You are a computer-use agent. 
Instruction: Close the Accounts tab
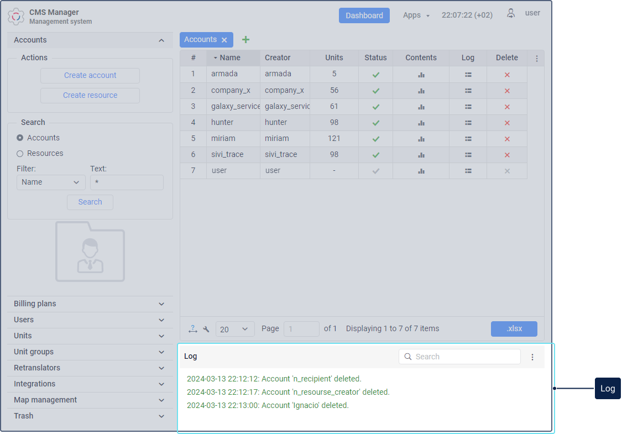pyautogui.click(x=224, y=40)
